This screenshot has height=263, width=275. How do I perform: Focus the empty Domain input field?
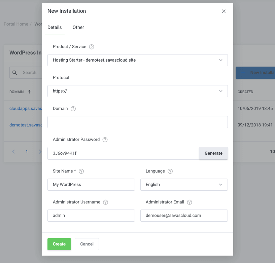137,122
